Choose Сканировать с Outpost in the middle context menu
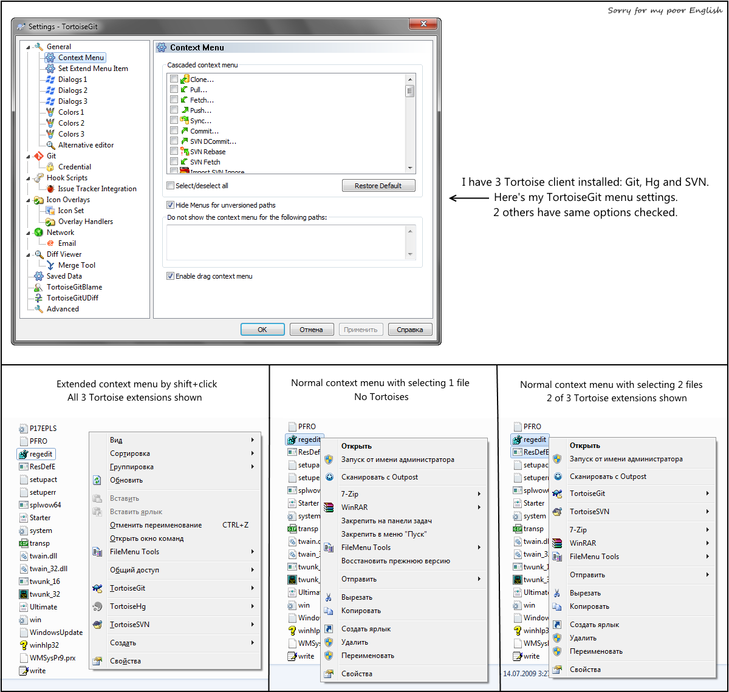The image size is (729, 692). pos(404,477)
